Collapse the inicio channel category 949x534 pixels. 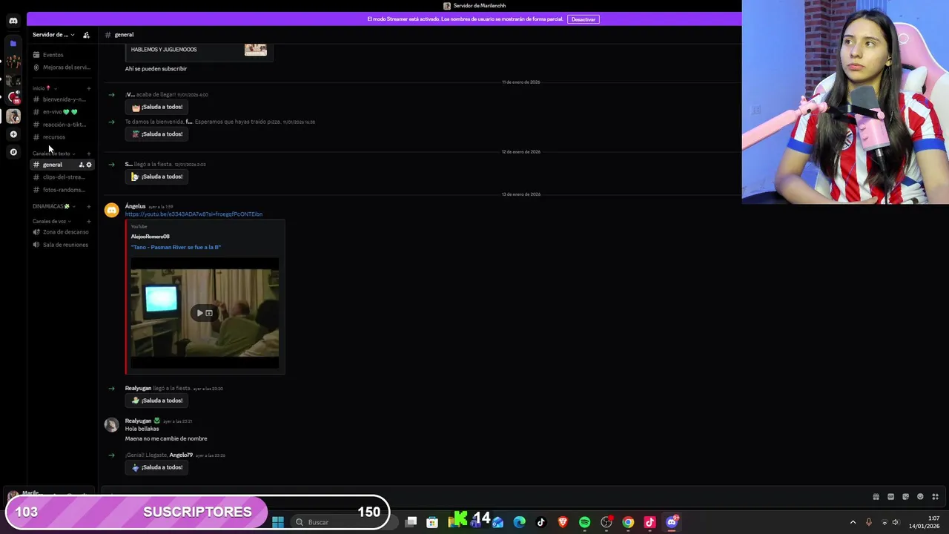click(44, 88)
